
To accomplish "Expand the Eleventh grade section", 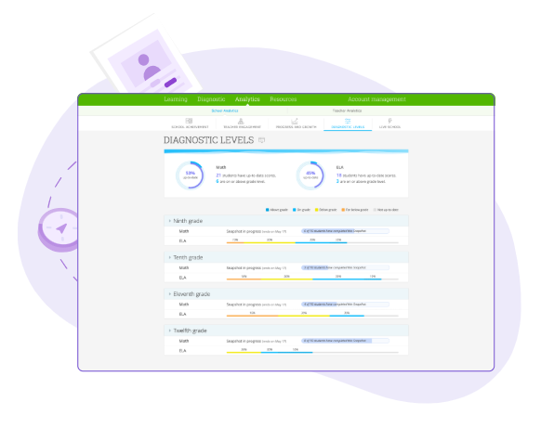I will (286, 294).
